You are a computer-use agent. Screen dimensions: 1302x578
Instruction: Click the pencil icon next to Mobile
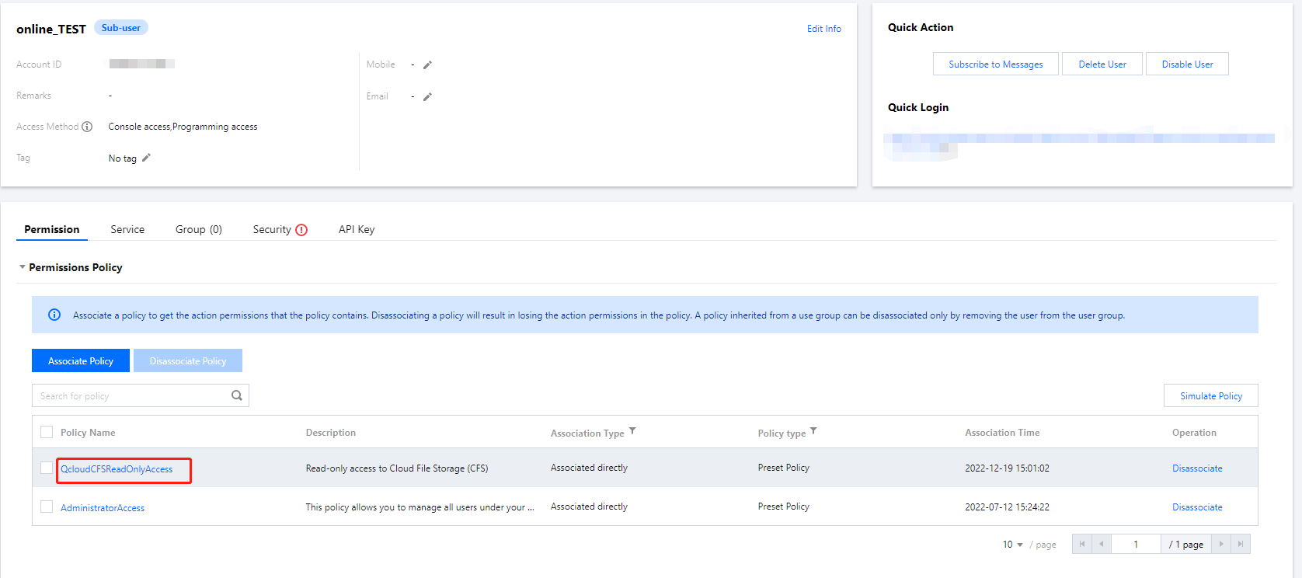click(x=427, y=65)
